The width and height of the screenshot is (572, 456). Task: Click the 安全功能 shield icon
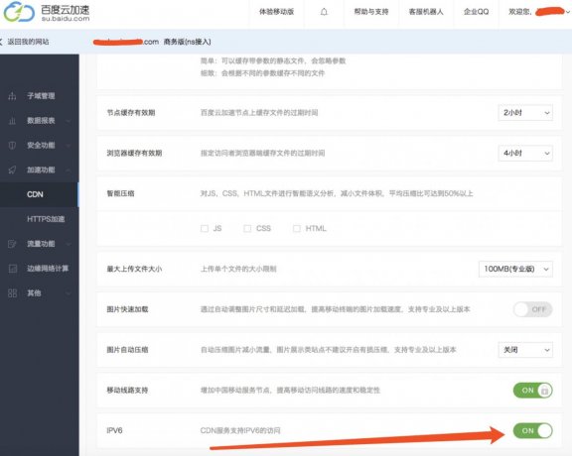click(x=12, y=146)
